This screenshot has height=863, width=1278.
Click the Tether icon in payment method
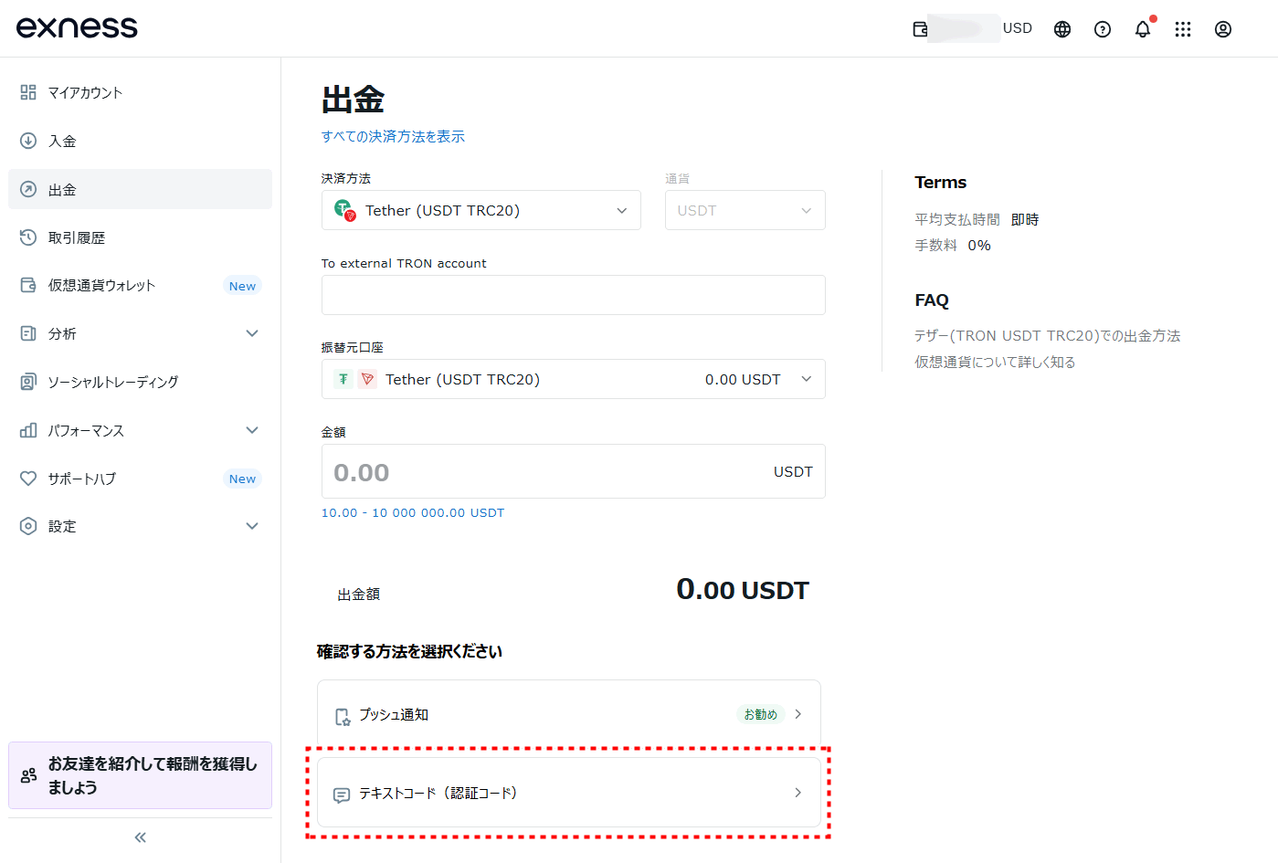pyautogui.click(x=344, y=210)
